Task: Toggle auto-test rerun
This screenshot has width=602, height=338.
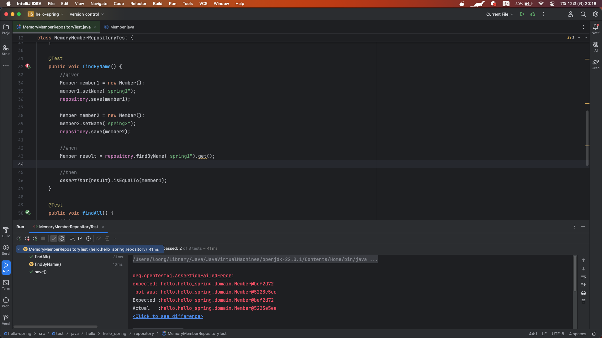Action: click(35, 238)
